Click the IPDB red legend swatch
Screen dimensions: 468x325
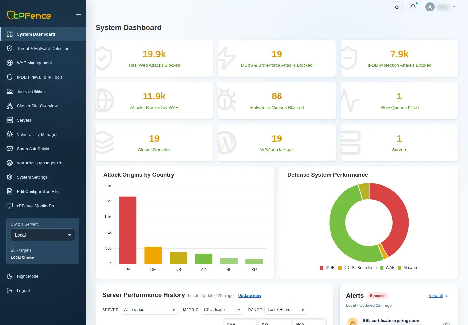tap(322, 268)
